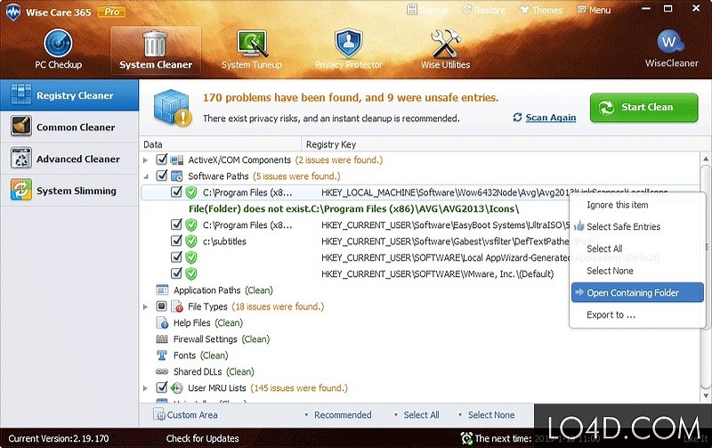Click the Help Files category icon
Image resolution: width=712 pixels, height=448 pixels.
[x=162, y=322]
